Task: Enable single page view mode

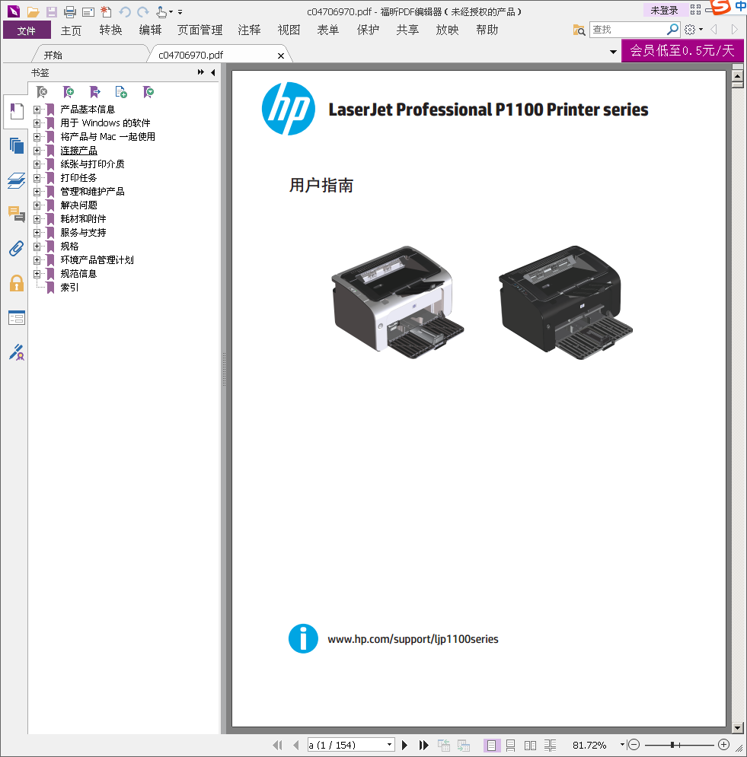Action: (491, 746)
